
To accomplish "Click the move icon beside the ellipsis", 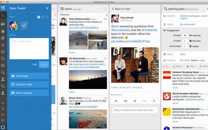I will click(x=154, y=101).
